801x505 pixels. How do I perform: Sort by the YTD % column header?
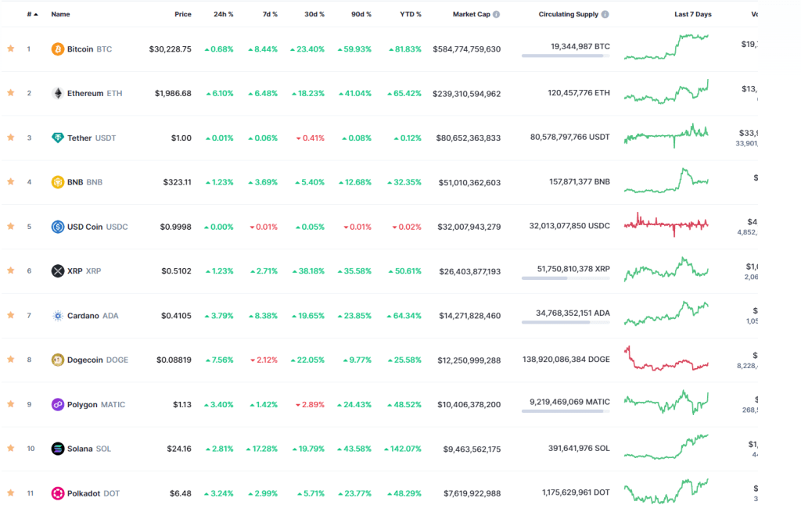(x=410, y=14)
